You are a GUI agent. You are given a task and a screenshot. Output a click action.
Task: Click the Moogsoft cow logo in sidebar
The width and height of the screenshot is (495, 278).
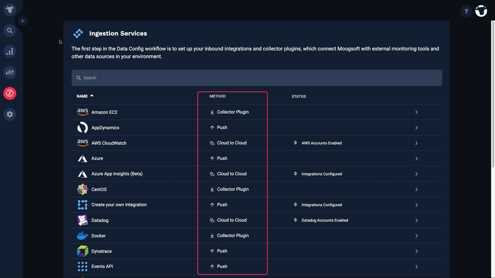(10, 10)
